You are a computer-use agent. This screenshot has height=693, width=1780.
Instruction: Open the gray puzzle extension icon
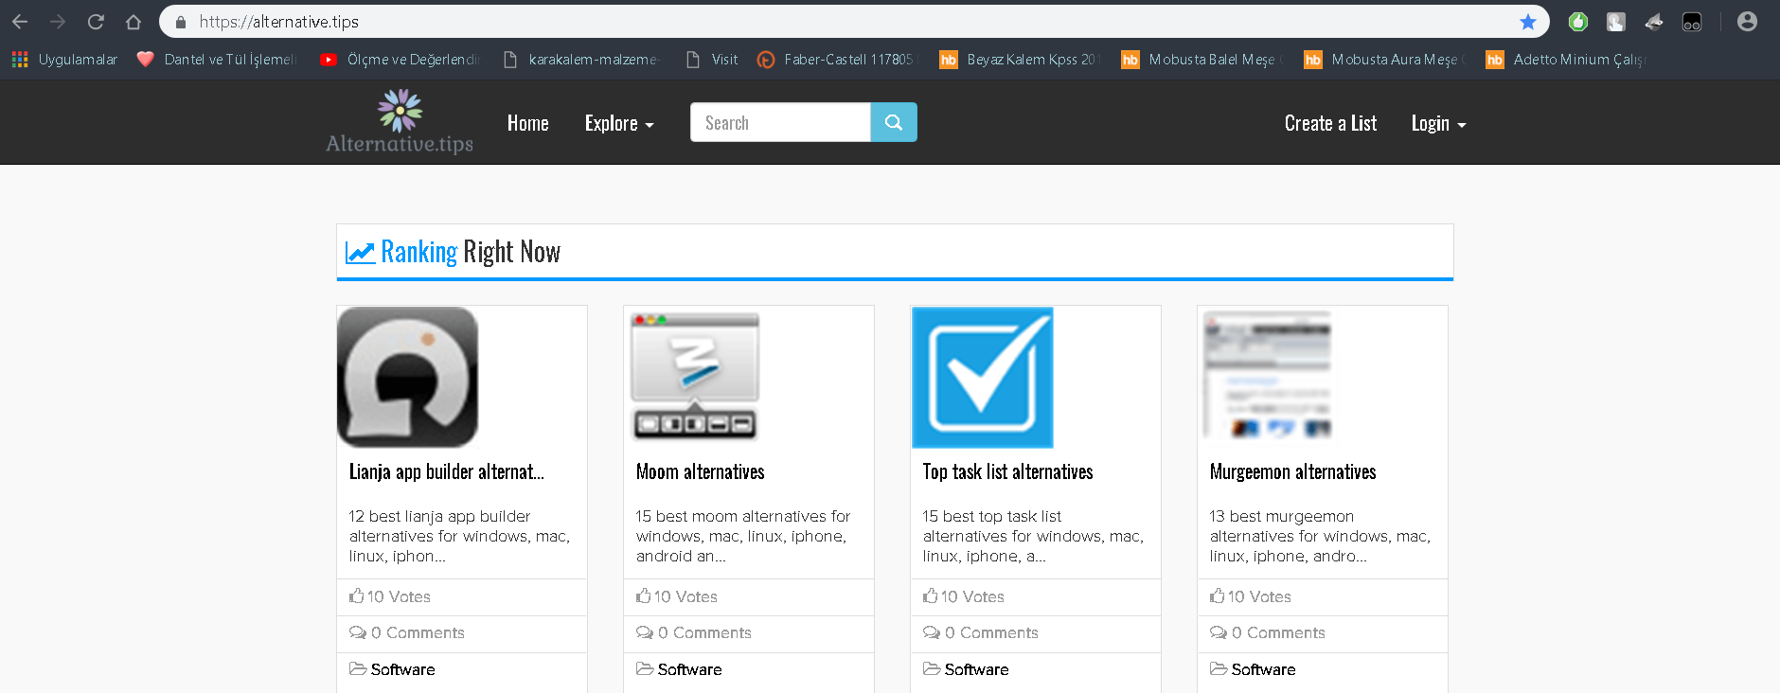[x=1616, y=22]
